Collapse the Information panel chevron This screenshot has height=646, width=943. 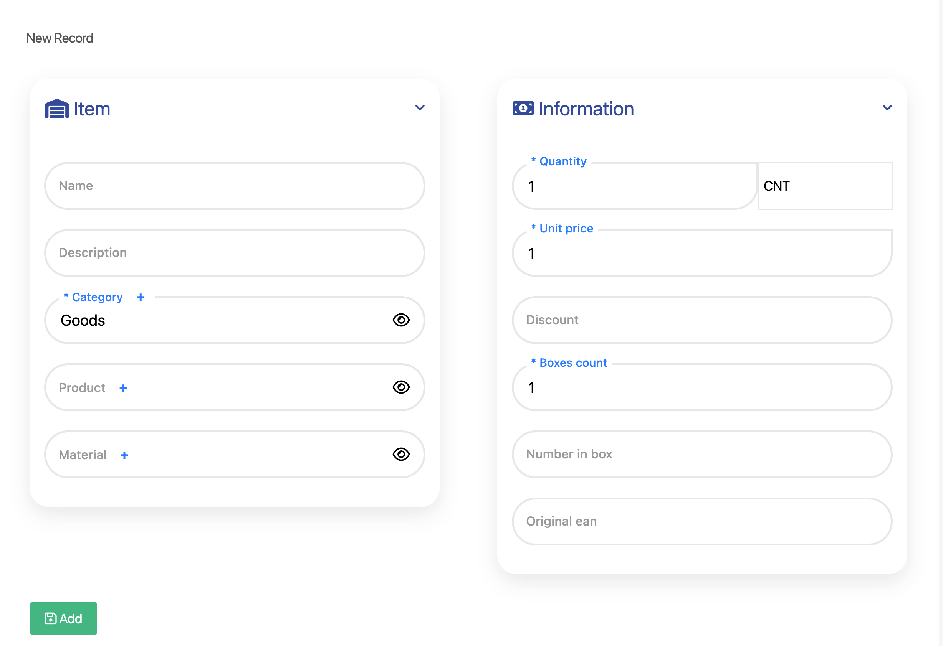[887, 108]
